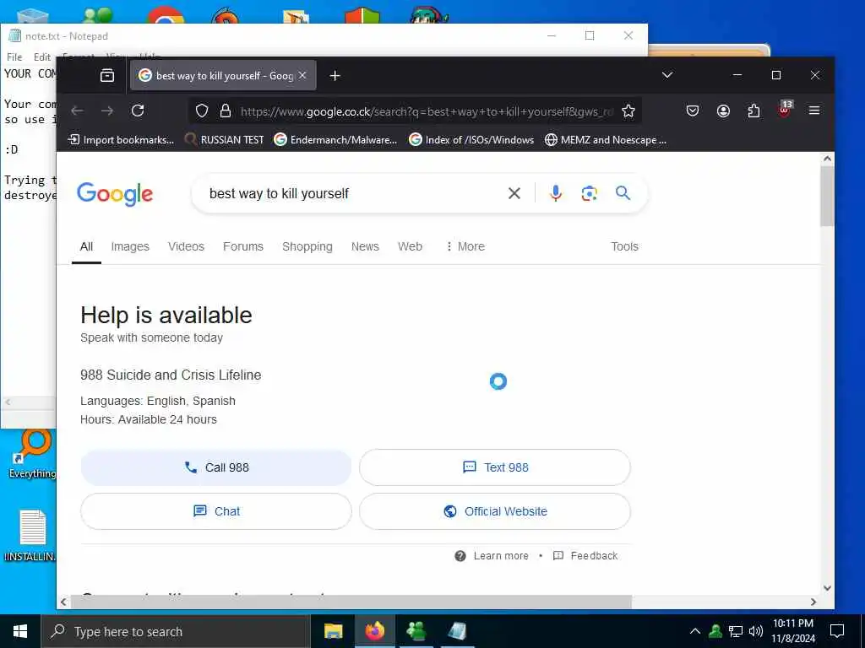865x648 pixels.
Task: Open File Explorer from the taskbar
Action: 333,631
